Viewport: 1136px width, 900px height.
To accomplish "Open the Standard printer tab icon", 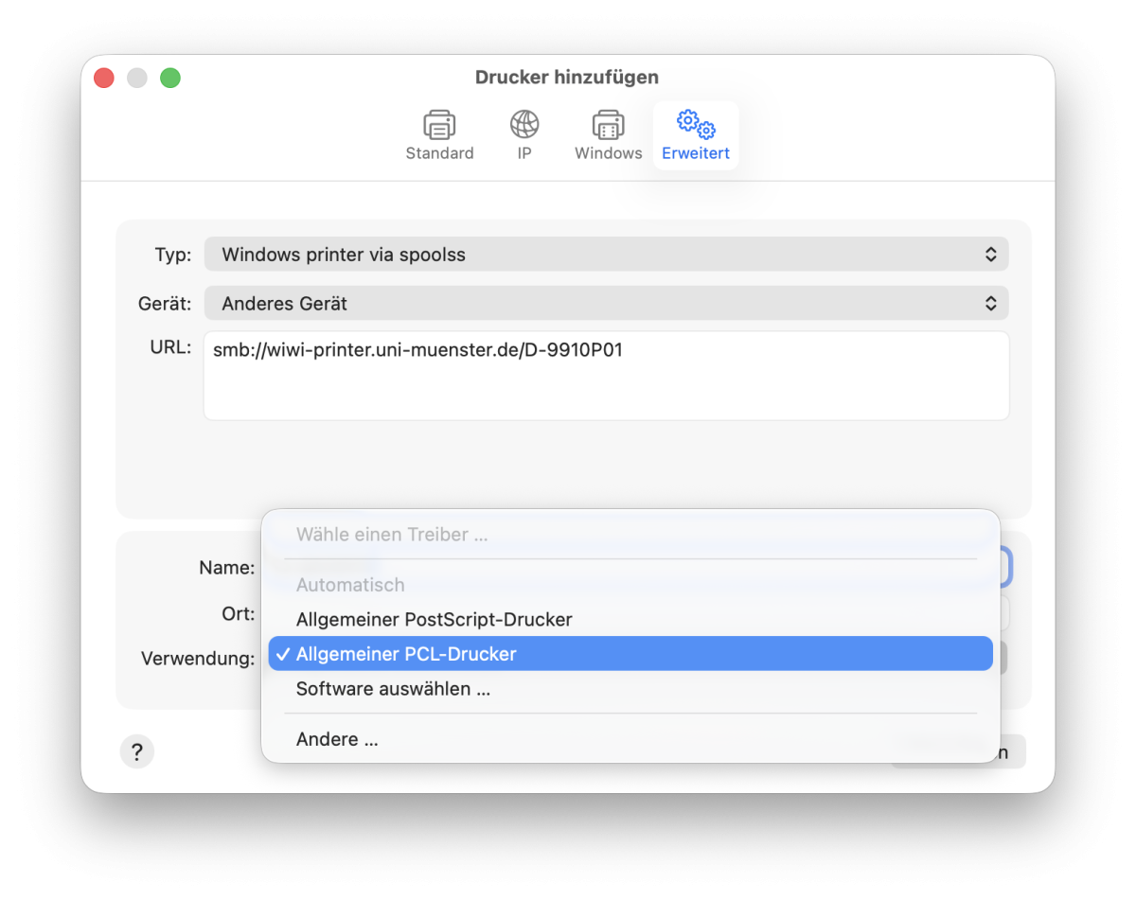I will [439, 125].
